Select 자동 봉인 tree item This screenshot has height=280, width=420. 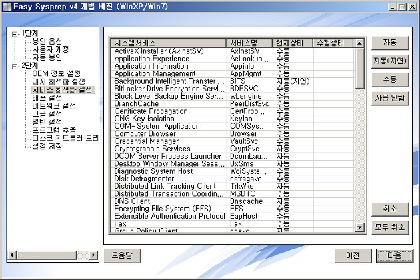coord(47,57)
